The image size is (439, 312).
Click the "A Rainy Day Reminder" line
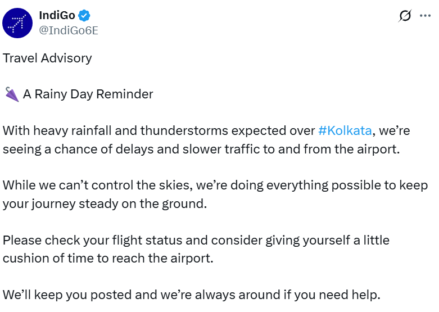pyautogui.click(x=88, y=94)
